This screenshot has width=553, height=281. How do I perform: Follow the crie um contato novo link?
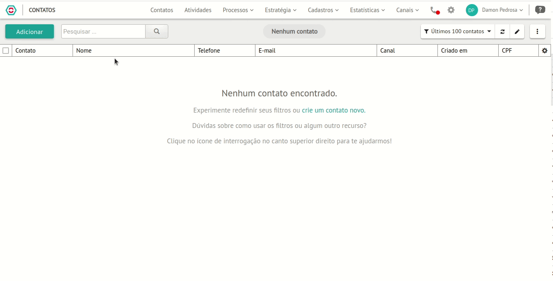334,110
